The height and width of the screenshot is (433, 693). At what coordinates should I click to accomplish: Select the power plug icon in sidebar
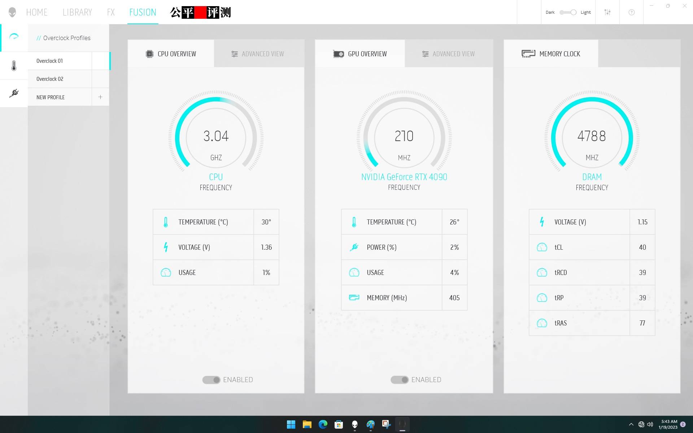tap(14, 93)
